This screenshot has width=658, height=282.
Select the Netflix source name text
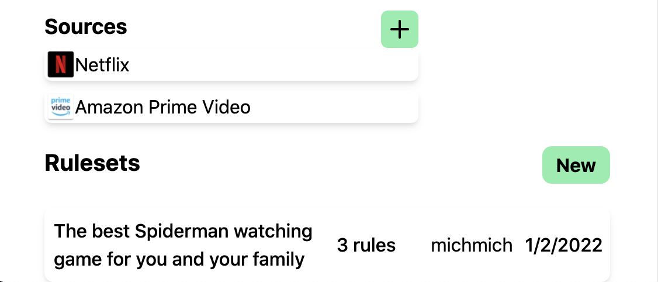tap(102, 64)
